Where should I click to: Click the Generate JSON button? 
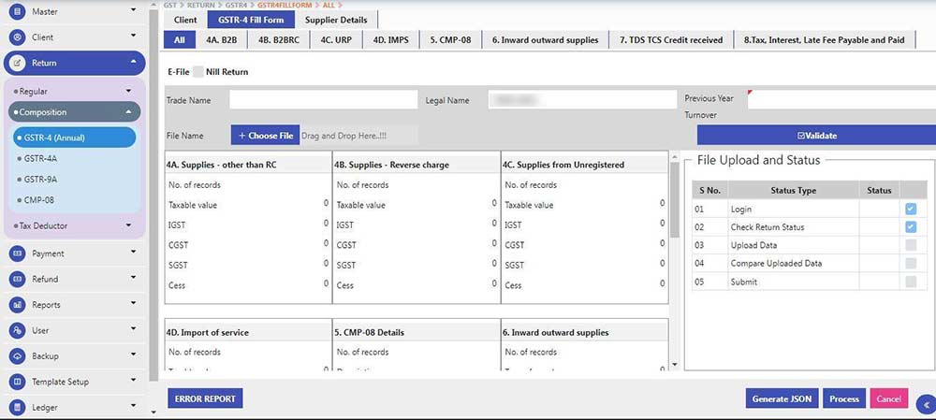point(782,399)
